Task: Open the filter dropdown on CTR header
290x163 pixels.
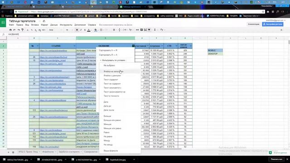Action: point(176,46)
